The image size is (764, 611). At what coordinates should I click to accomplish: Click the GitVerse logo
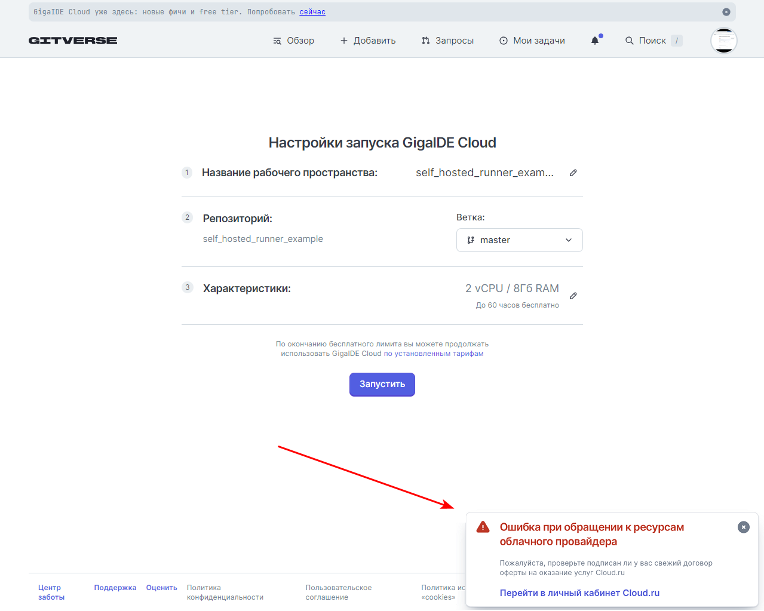click(73, 41)
